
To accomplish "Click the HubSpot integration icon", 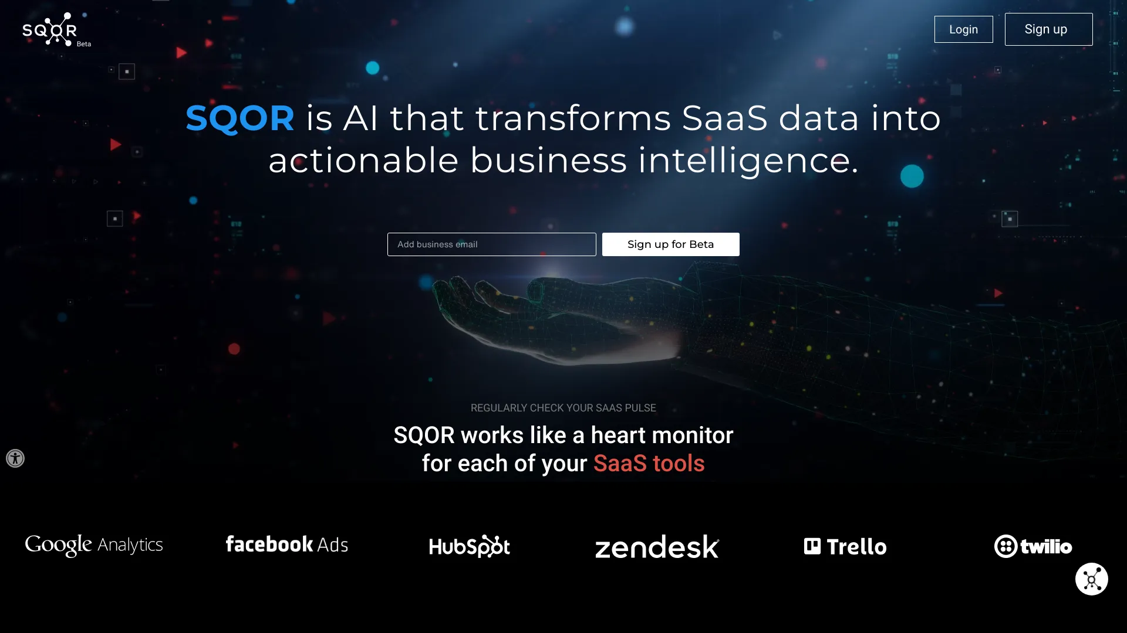I will tap(469, 546).
